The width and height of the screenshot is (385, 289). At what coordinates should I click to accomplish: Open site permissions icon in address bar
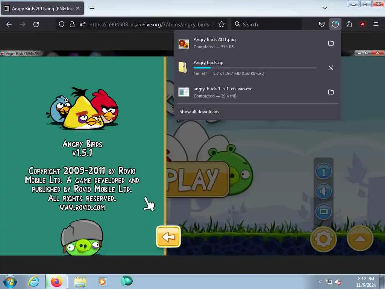(82, 24)
